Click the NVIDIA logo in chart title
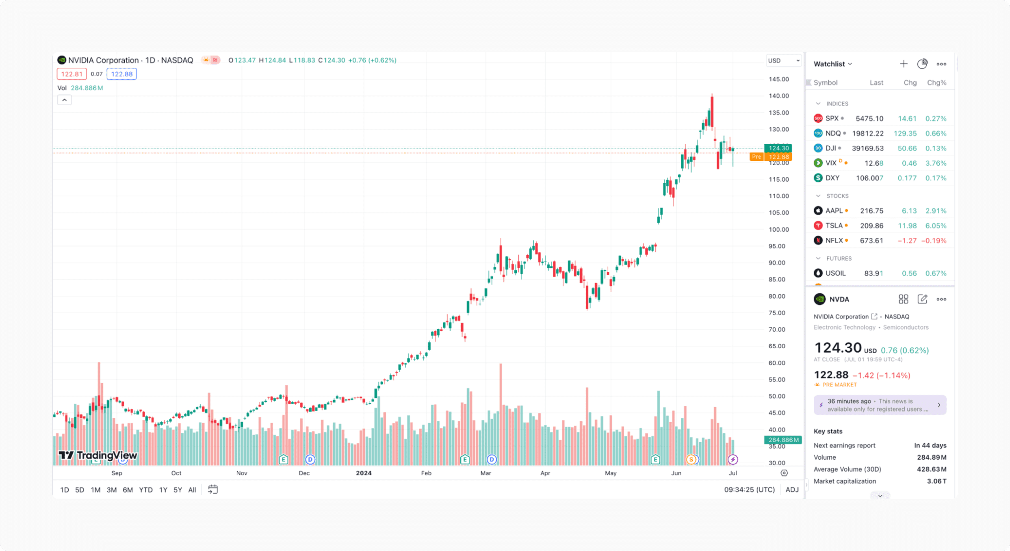This screenshot has width=1010, height=551. [62, 60]
